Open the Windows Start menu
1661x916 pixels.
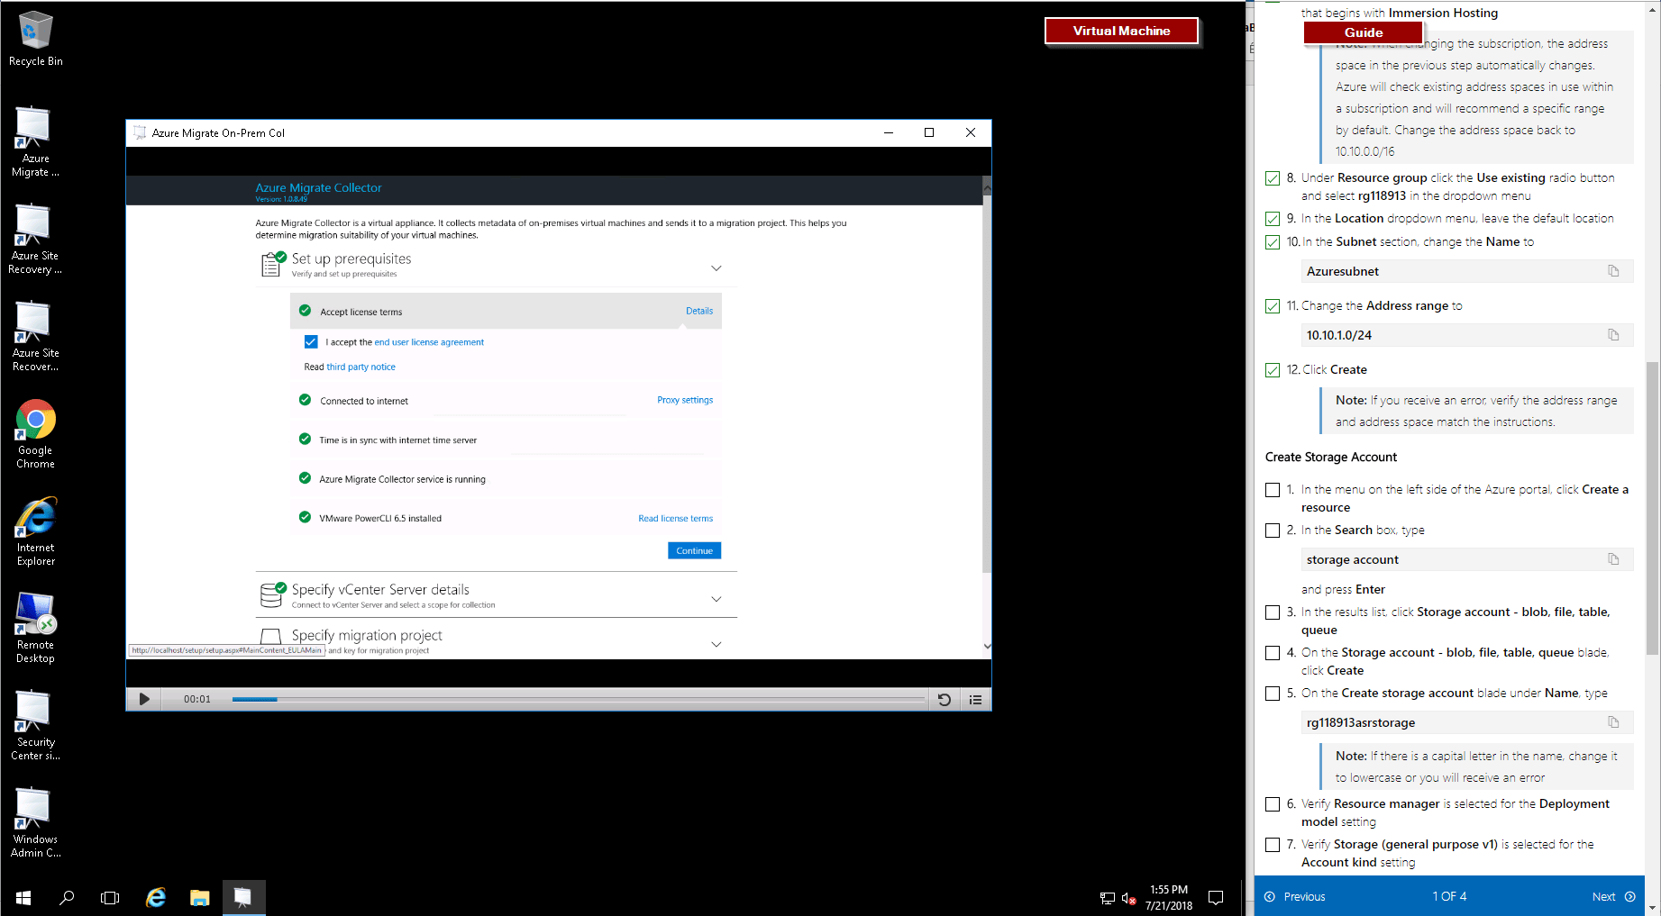pos(23,897)
